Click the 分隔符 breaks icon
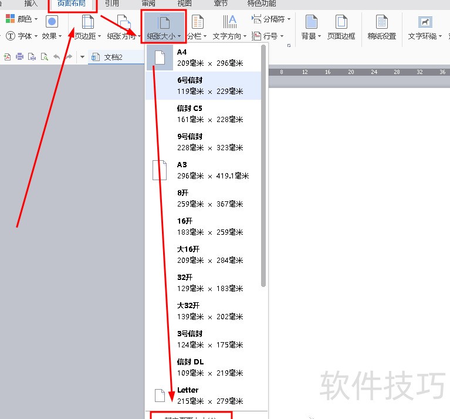450x419 pixels. click(x=256, y=19)
